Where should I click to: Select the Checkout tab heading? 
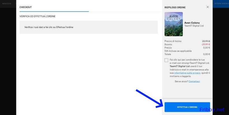[26, 7]
